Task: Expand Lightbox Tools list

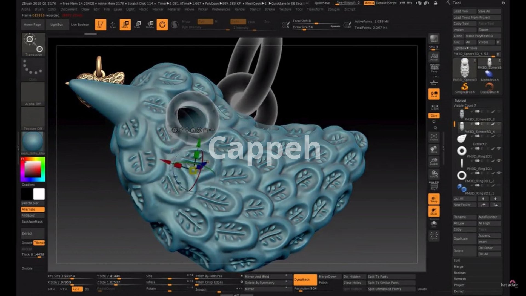Action: coord(465,48)
